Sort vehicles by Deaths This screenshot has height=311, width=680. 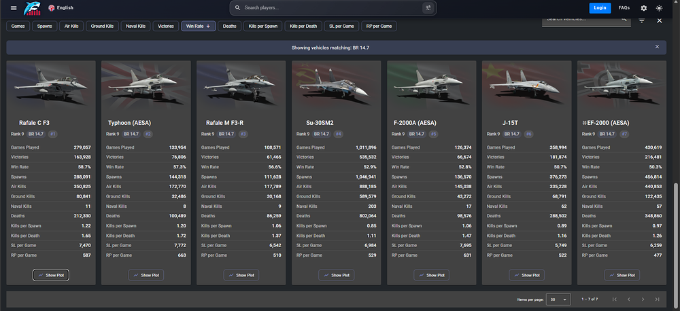pyautogui.click(x=229, y=26)
